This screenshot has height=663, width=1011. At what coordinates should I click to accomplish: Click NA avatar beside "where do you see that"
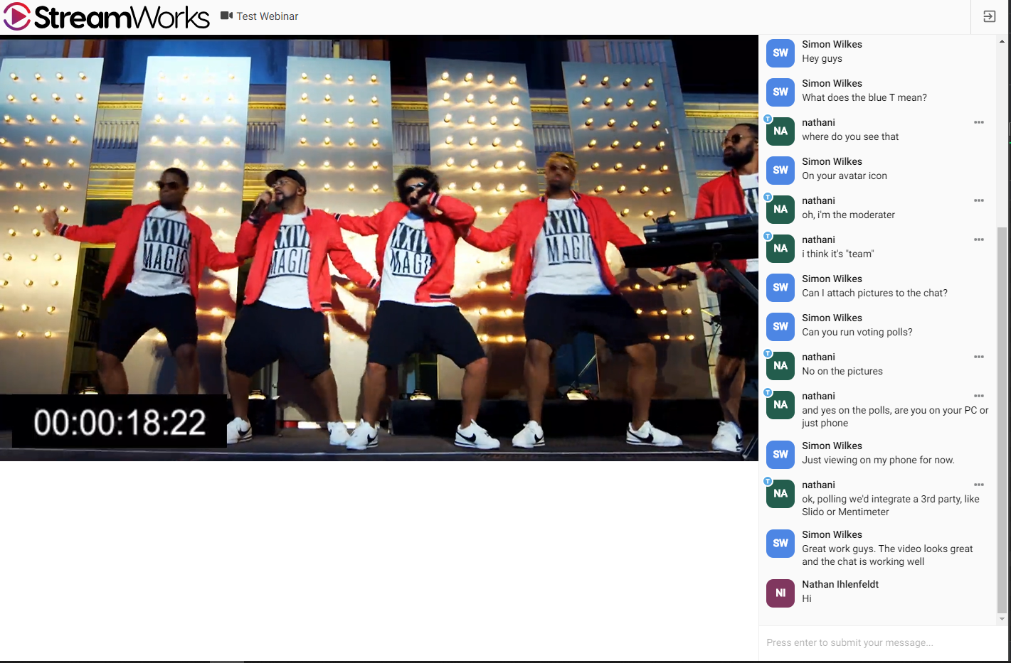780,131
